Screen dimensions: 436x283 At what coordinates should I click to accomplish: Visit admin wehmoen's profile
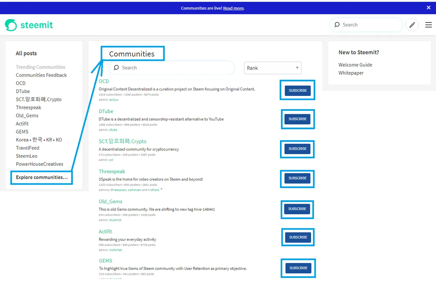(x=134, y=190)
